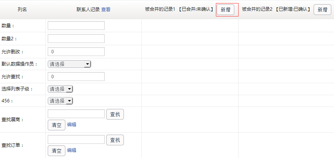Click 清空 button under 查找订单

coord(57,151)
